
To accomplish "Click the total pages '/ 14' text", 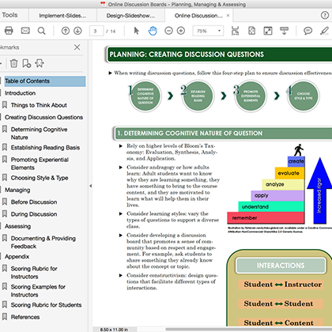I will pyautogui.click(x=111, y=32).
